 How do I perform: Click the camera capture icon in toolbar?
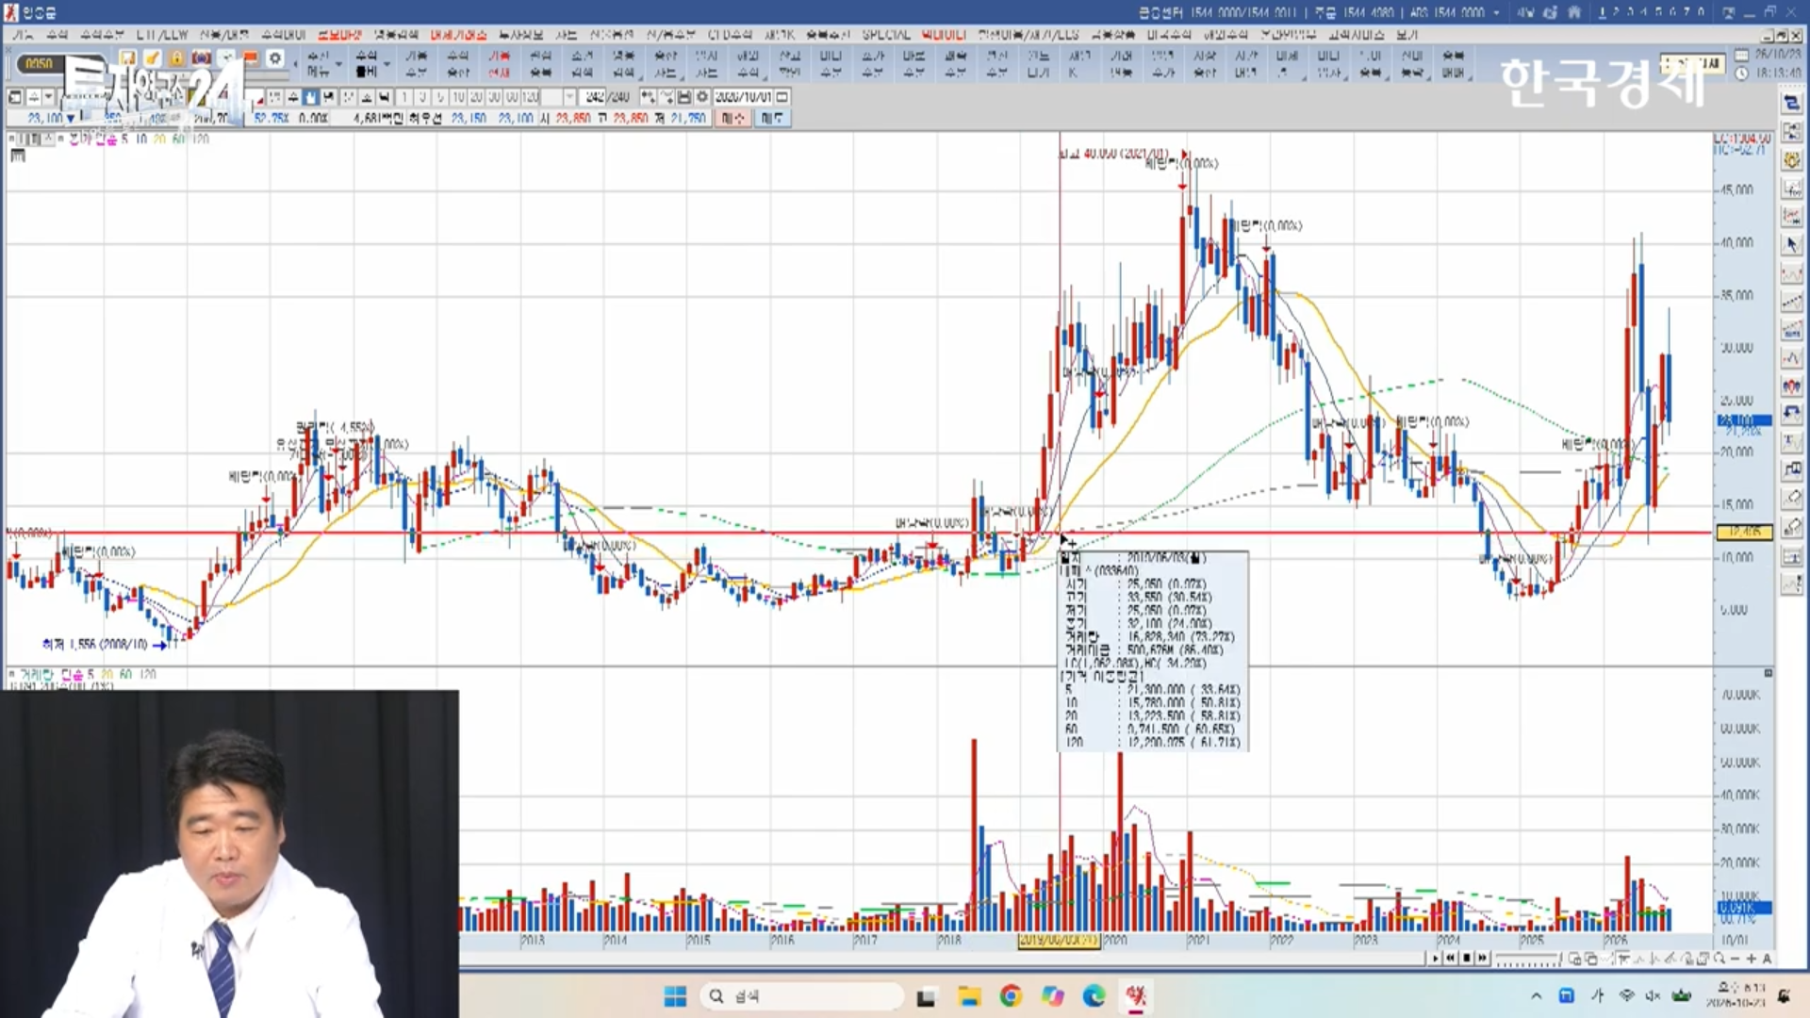201,57
